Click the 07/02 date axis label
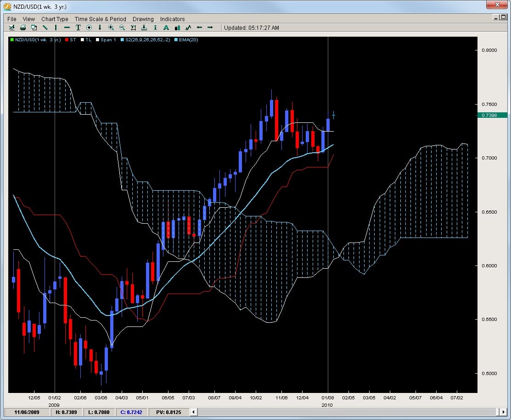The image size is (511, 420). pos(456,398)
